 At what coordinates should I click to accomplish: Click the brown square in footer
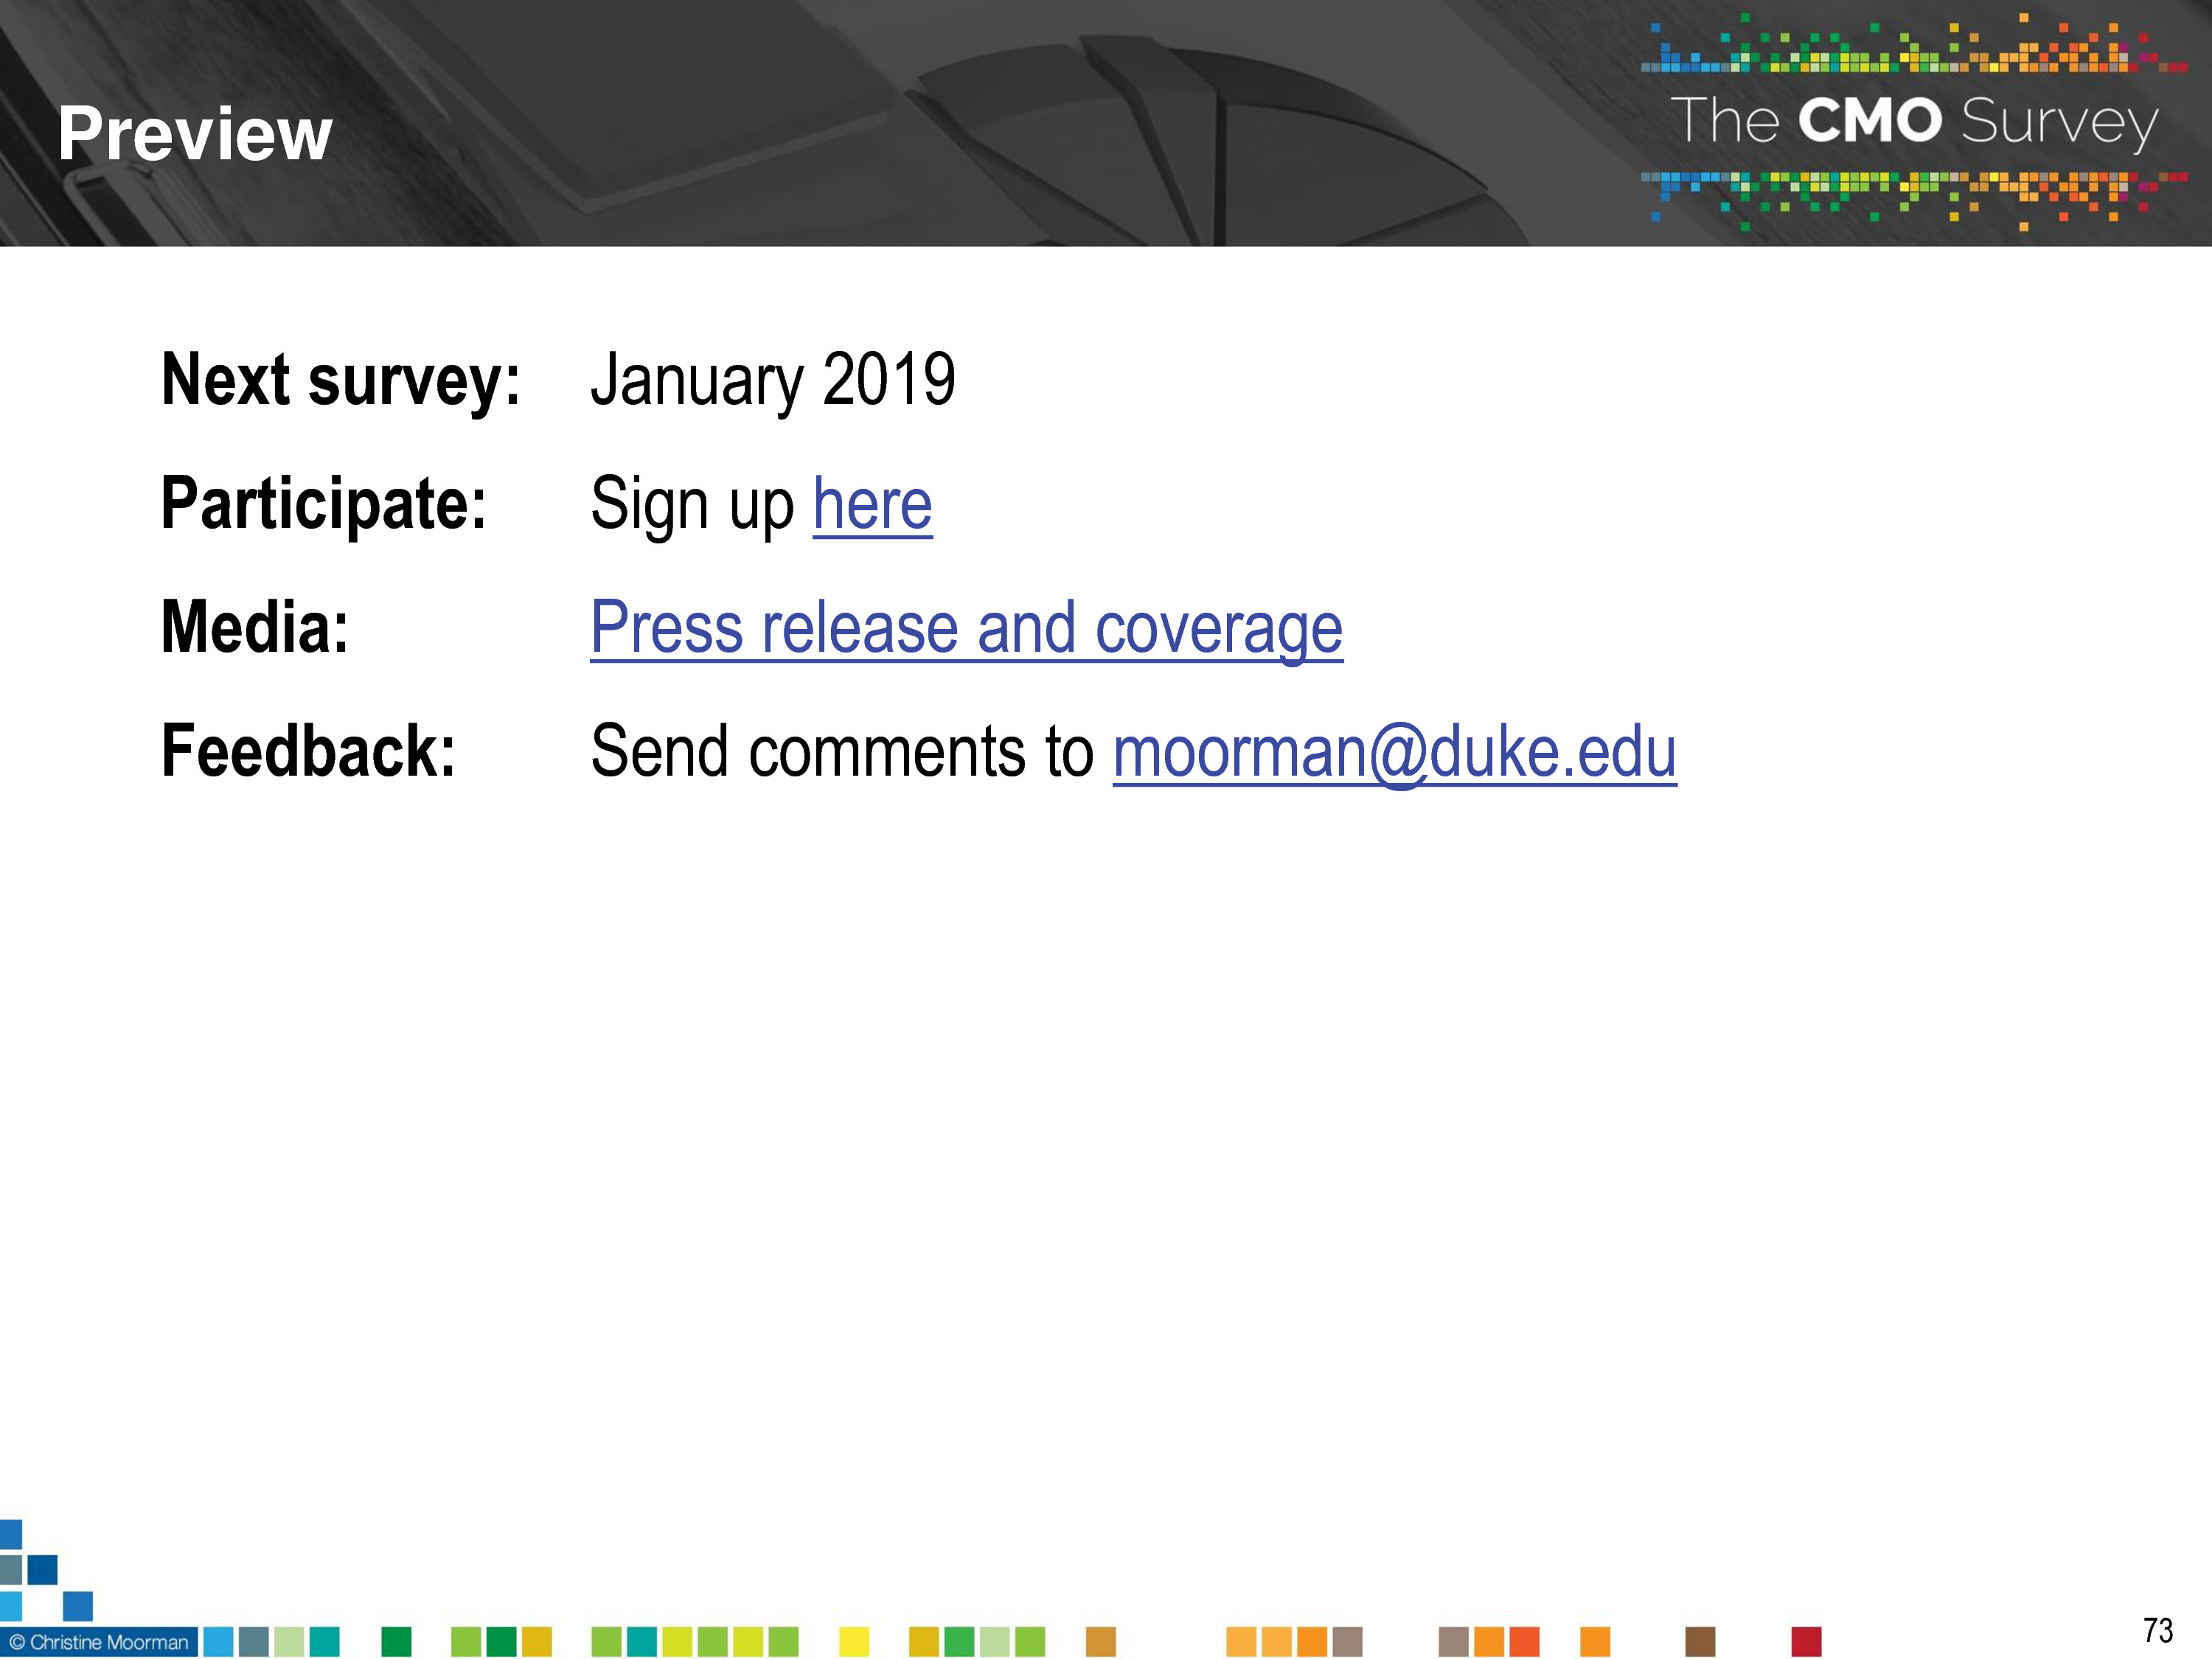point(1700,1642)
